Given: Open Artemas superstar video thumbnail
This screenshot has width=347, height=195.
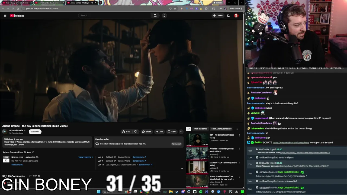Looking at the screenshot, I should [x=197, y=154].
